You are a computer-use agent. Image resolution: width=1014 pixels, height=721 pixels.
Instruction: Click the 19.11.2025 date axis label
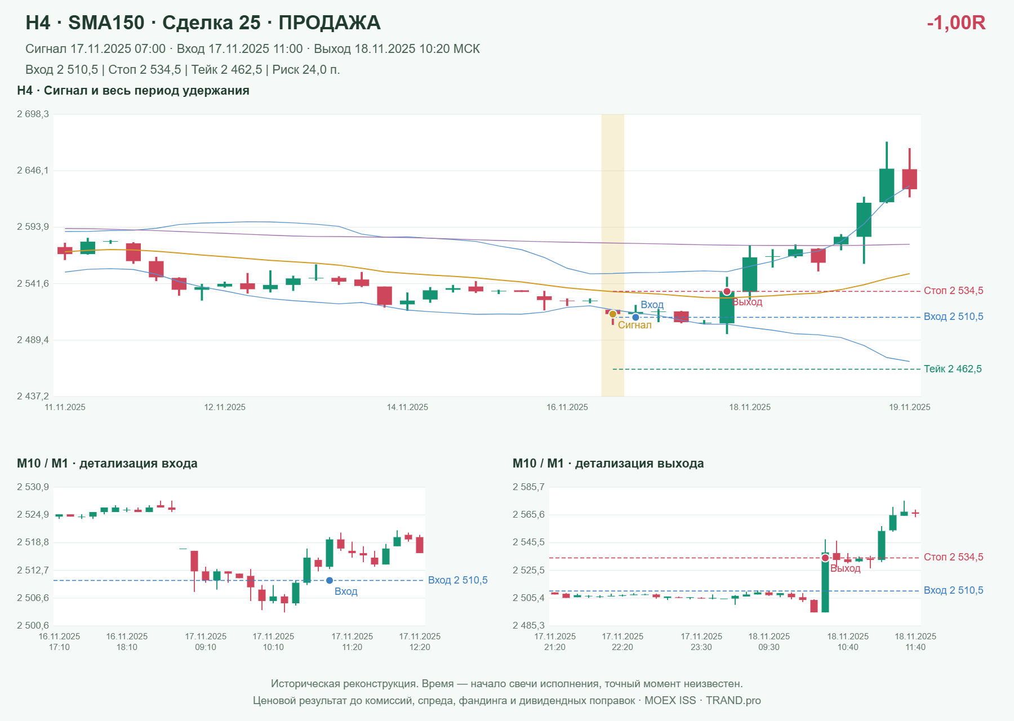tap(910, 407)
